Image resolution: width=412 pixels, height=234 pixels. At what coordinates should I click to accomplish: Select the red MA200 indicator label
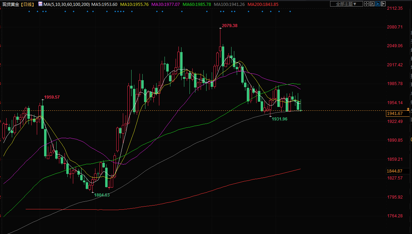click(x=263, y=4)
